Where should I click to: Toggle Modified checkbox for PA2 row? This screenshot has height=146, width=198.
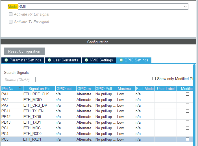click(x=188, y=100)
